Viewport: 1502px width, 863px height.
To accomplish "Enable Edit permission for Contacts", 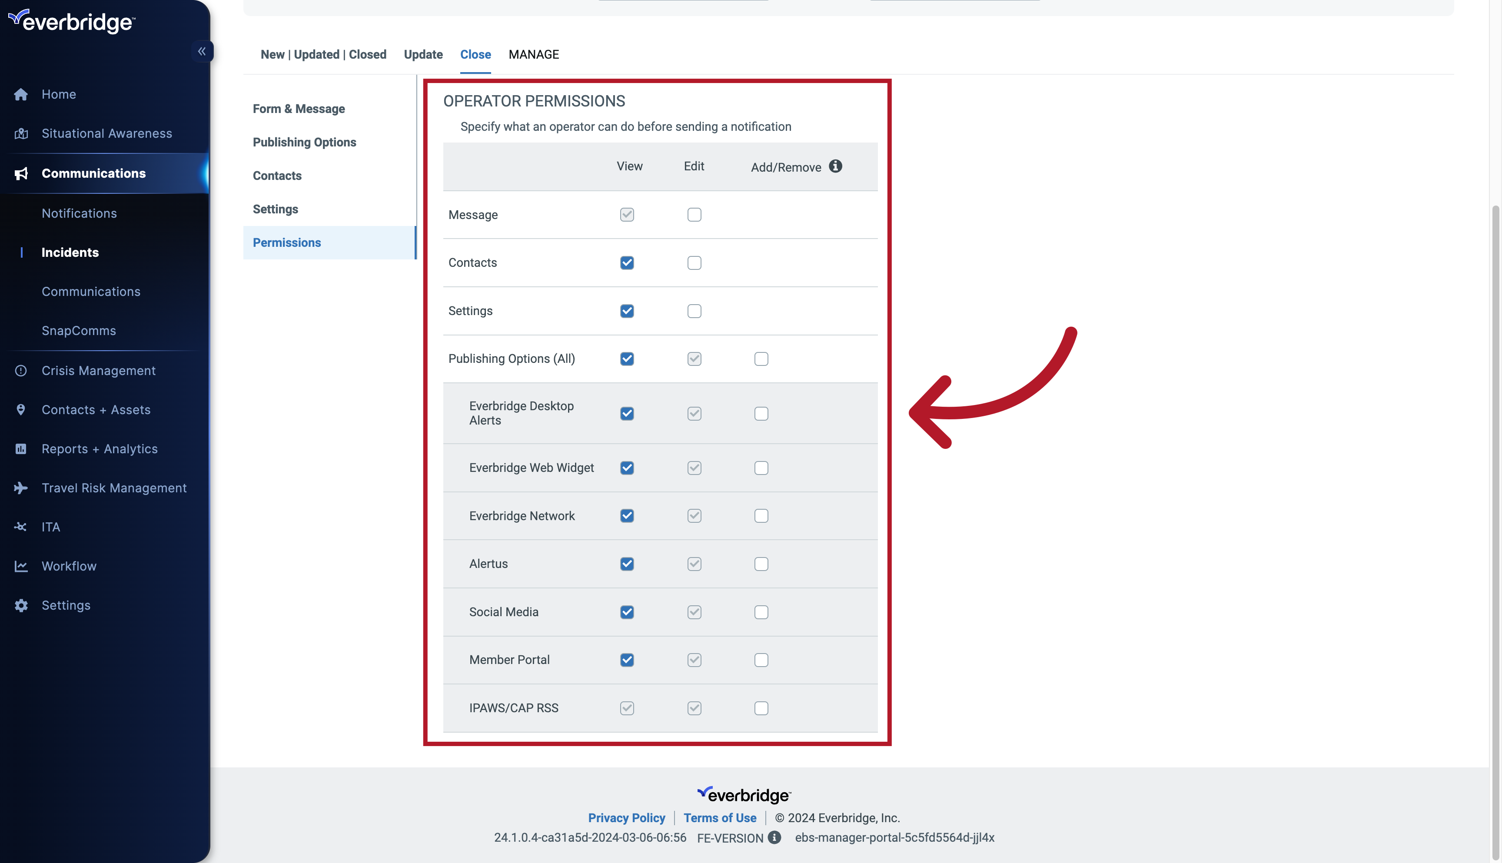I will click(694, 262).
